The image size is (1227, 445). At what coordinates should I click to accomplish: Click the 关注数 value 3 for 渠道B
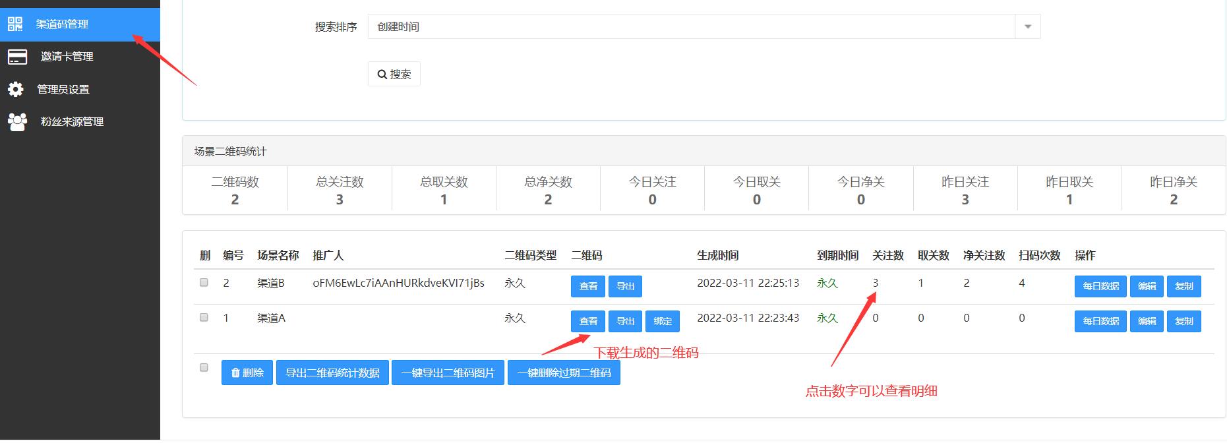coord(876,283)
